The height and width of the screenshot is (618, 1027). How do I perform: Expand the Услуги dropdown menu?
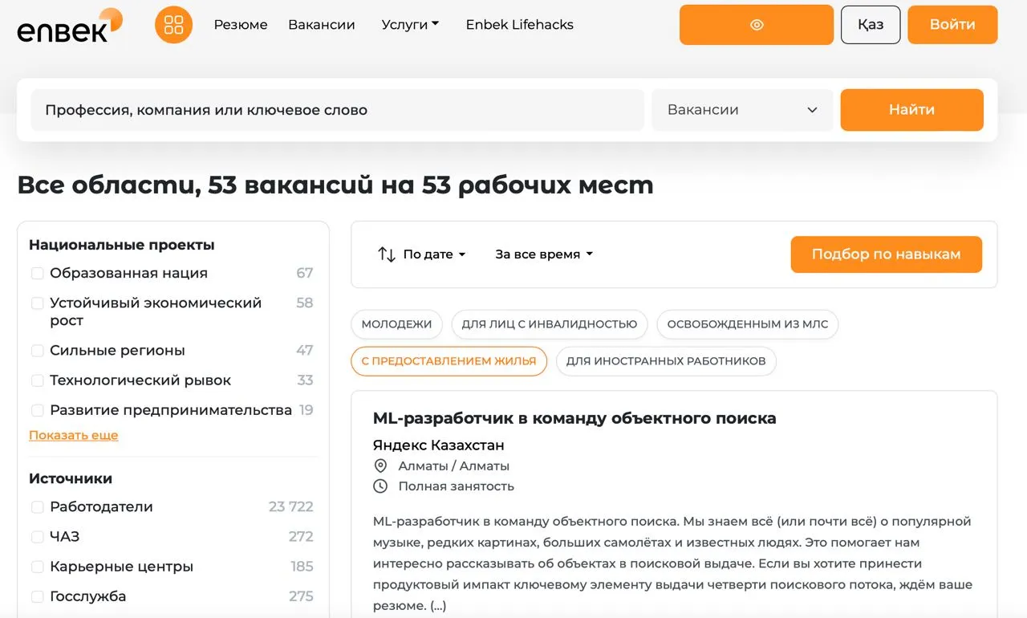point(410,25)
